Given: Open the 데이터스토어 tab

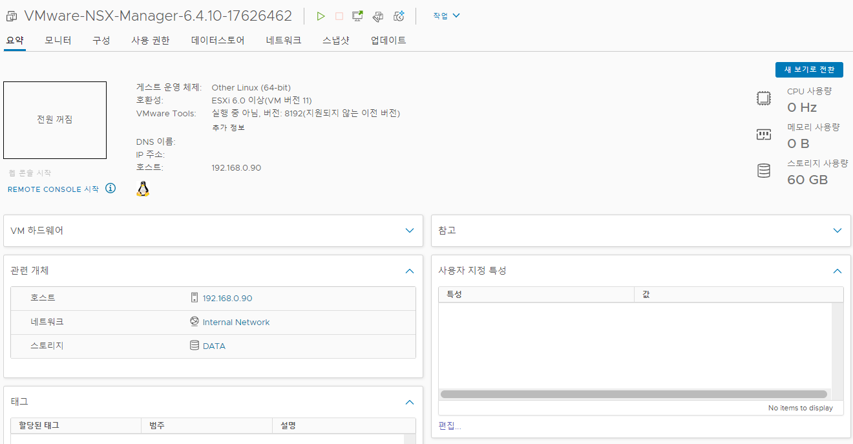Looking at the screenshot, I should (x=218, y=40).
